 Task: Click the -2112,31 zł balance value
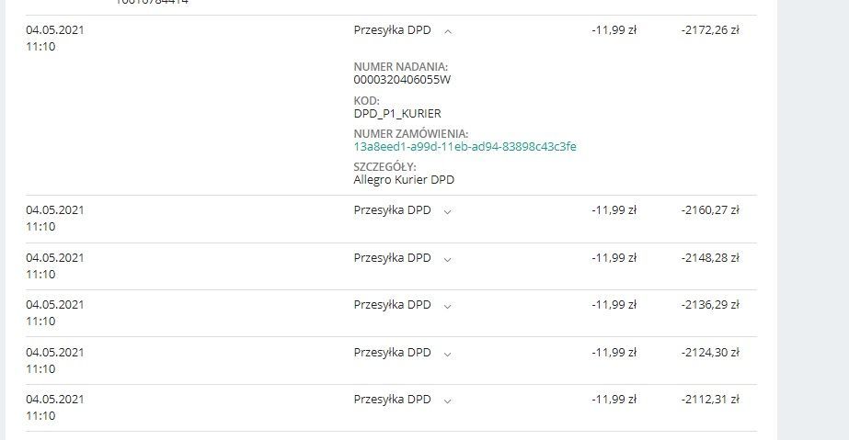710,400
